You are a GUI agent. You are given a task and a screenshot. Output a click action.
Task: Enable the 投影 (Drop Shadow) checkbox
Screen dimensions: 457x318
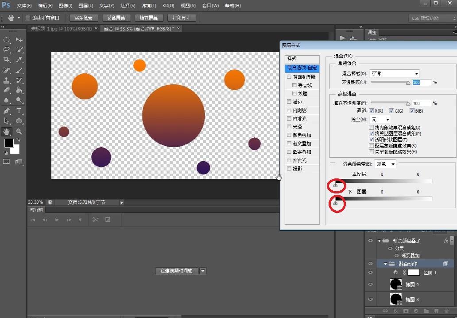point(289,169)
